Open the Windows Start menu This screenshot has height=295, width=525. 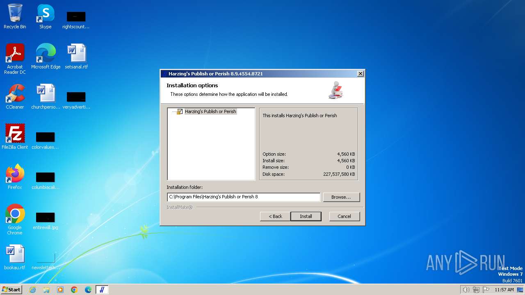point(11,289)
